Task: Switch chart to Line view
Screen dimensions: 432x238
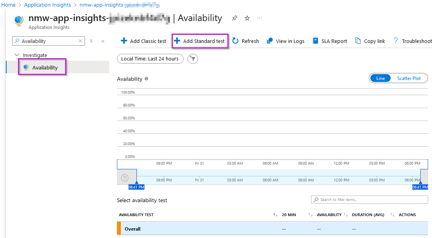Action: tap(380, 78)
